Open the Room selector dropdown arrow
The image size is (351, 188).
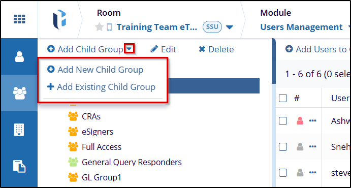(230, 27)
